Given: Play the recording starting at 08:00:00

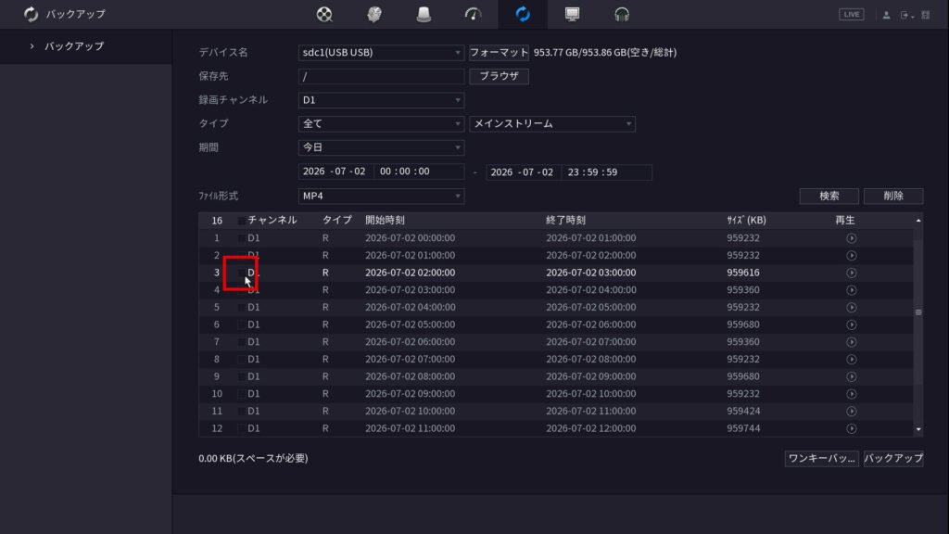Looking at the screenshot, I should point(851,376).
